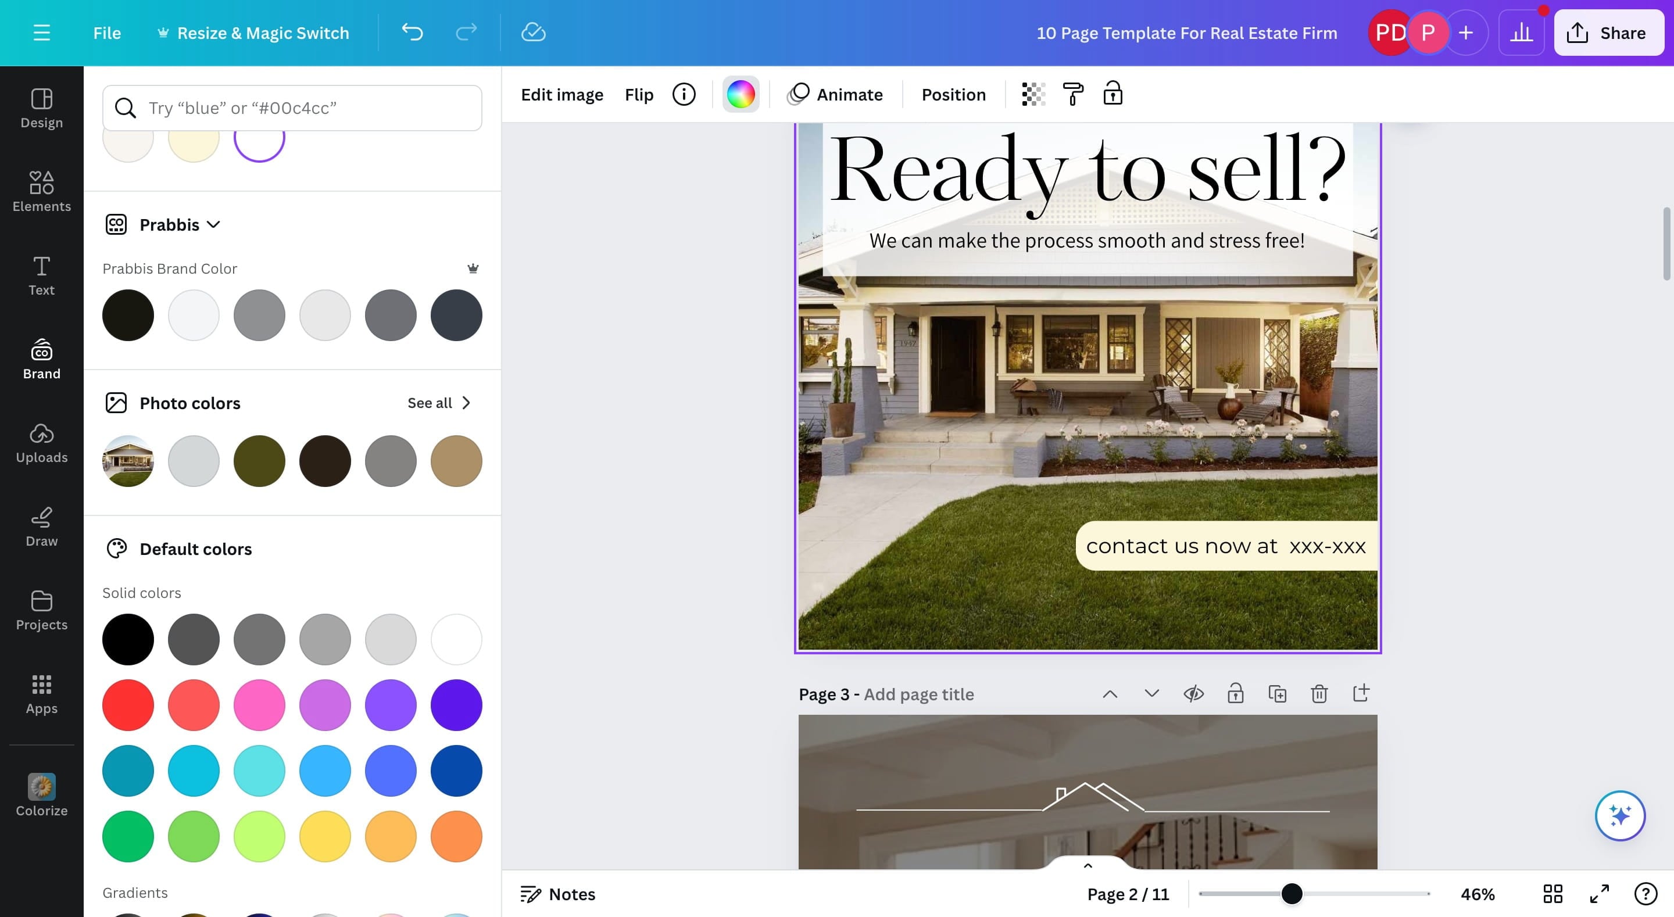Open the analytics bar chart icon
Image resolution: width=1674 pixels, height=917 pixels.
click(1521, 33)
